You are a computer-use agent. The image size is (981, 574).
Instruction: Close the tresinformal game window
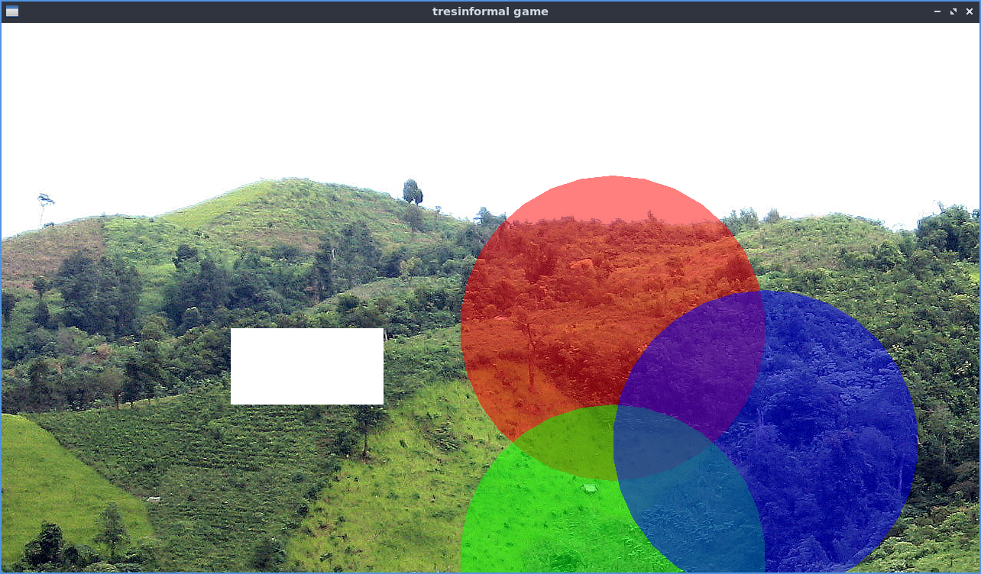pyautogui.click(x=970, y=11)
